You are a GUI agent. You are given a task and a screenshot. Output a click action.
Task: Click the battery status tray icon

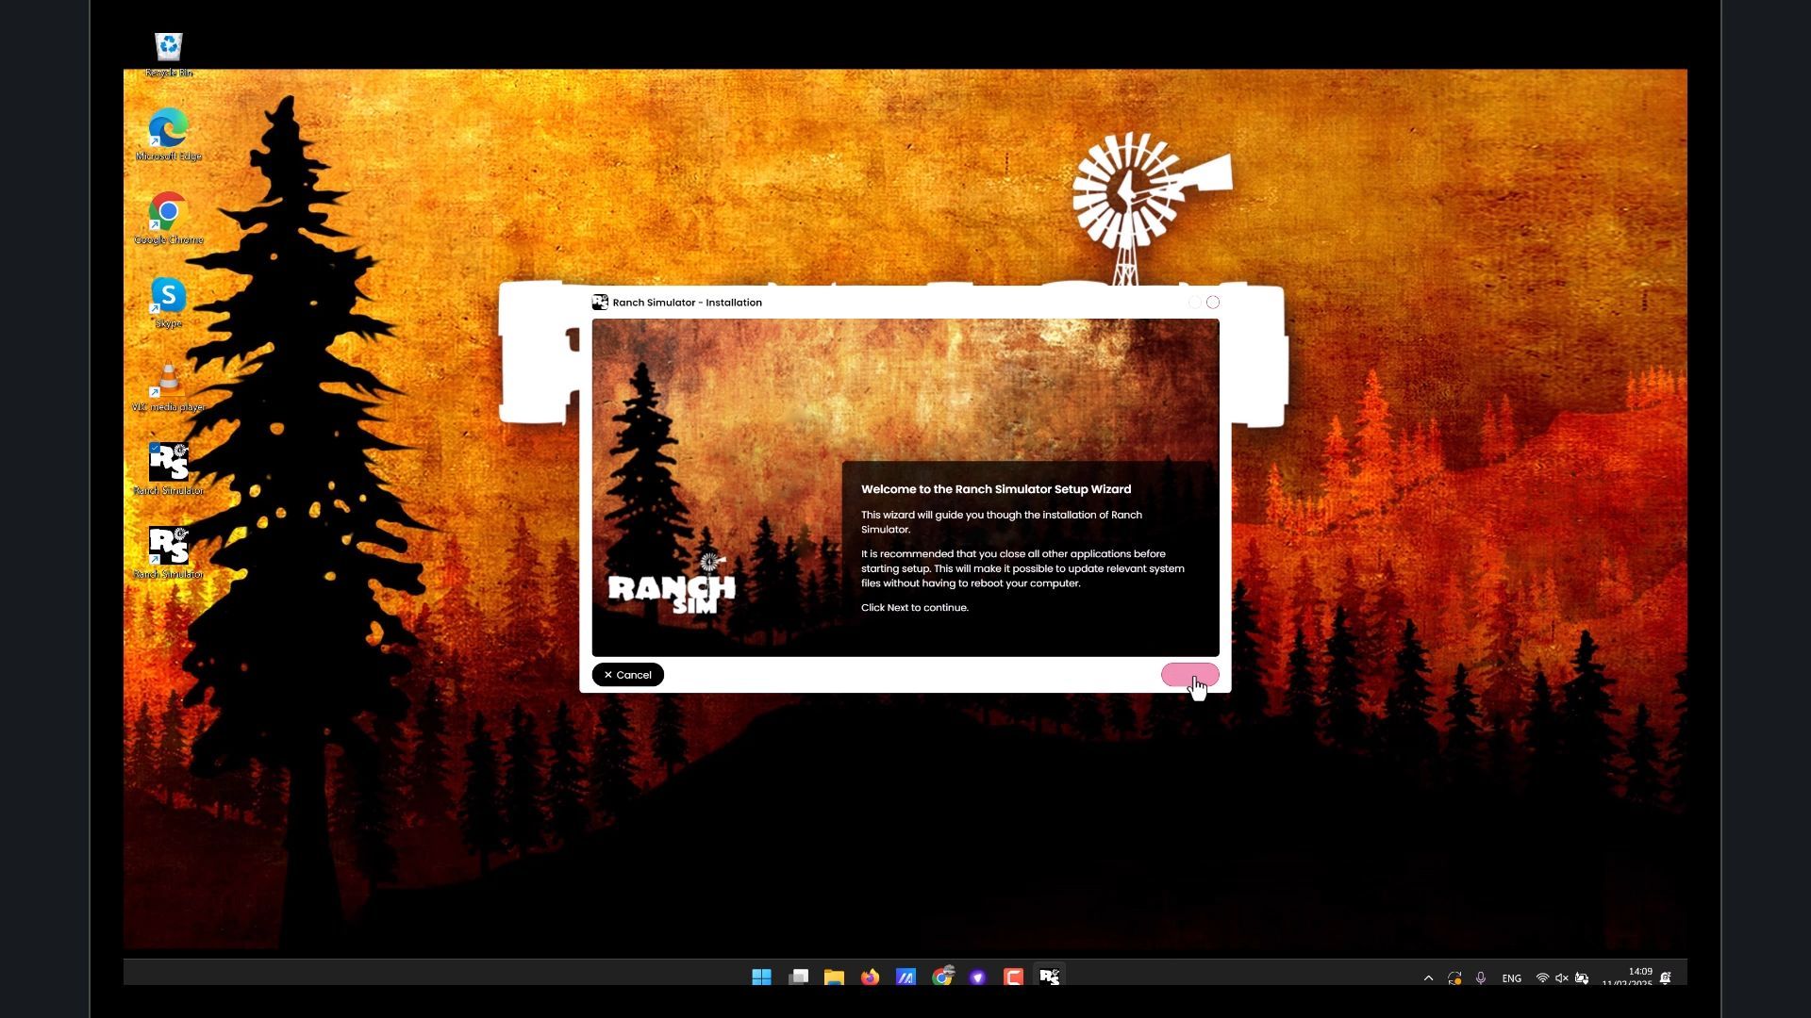(x=1582, y=978)
